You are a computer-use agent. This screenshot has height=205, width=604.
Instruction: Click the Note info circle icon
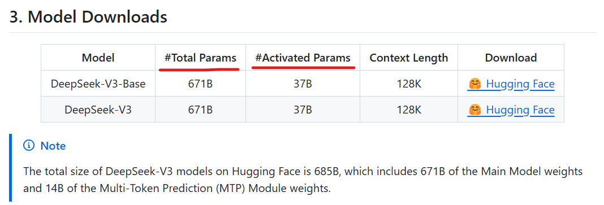click(28, 145)
